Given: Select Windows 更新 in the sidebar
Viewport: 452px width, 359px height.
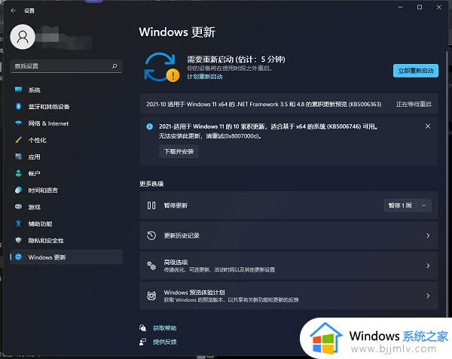Looking at the screenshot, I should (66, 257).
